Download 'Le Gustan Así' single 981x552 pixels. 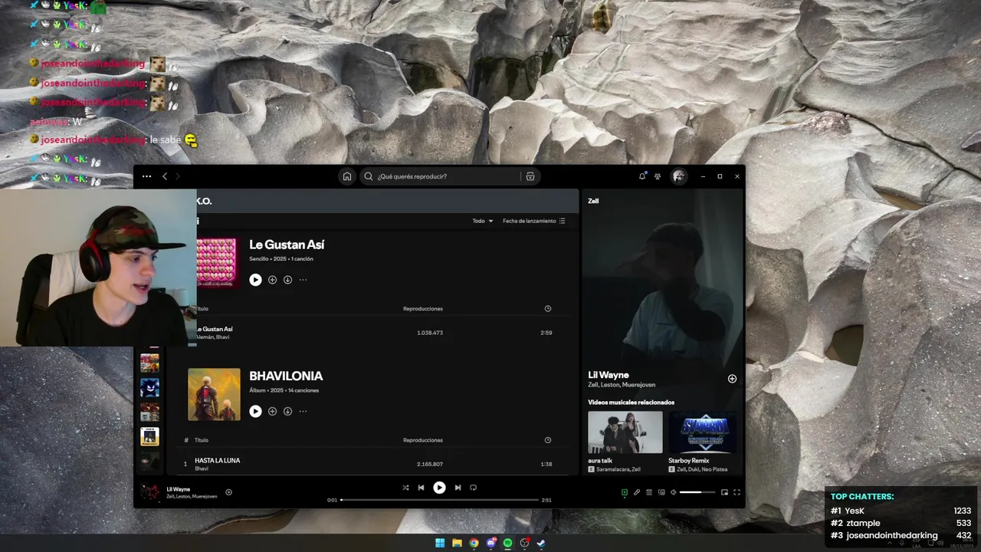tap(287, 280)
